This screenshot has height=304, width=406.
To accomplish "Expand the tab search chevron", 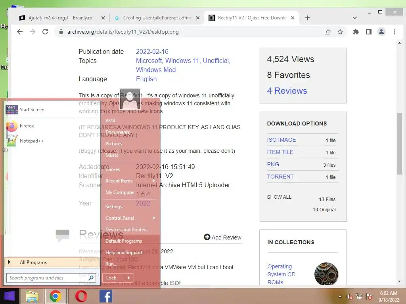I will [355, 18].
